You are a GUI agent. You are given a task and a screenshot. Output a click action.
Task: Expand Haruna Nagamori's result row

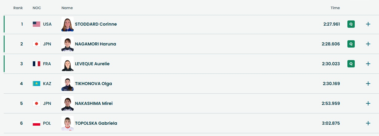pyautogui.click(x=368, y=44)
